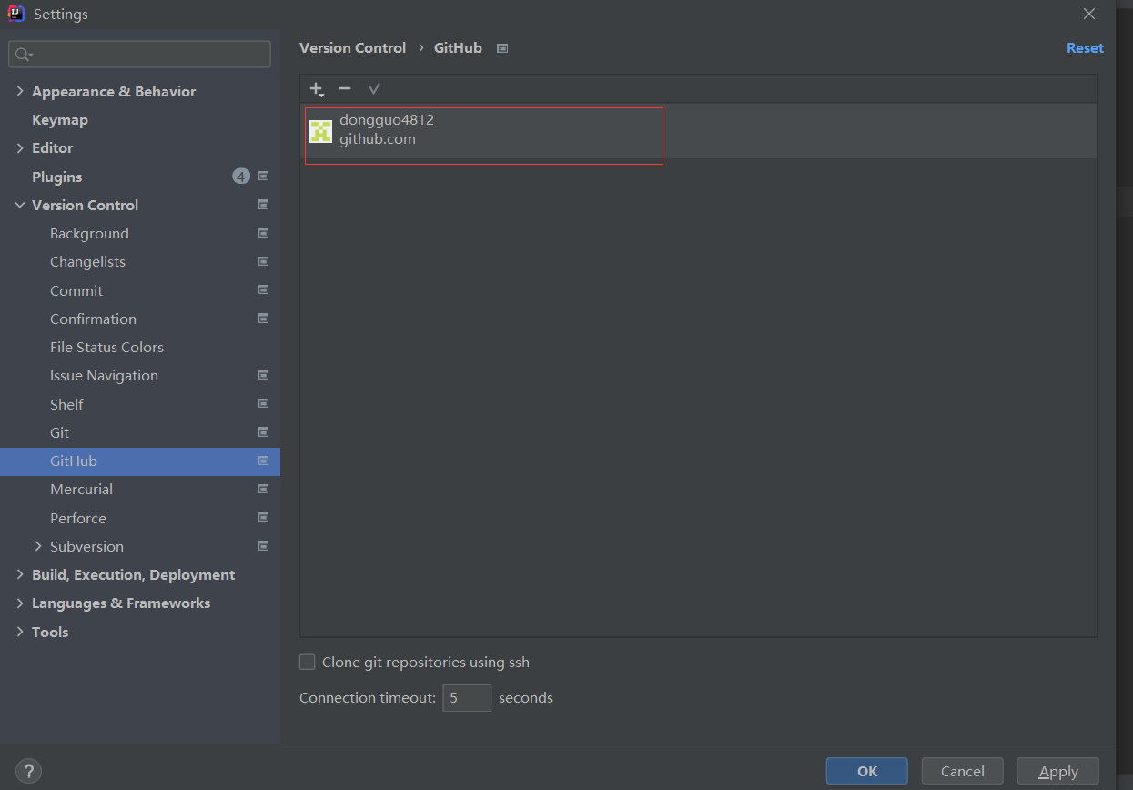The width and height of the screenshot is (1133, 790).
Task: Click the settings search field
Action: (x=140, y=55)
